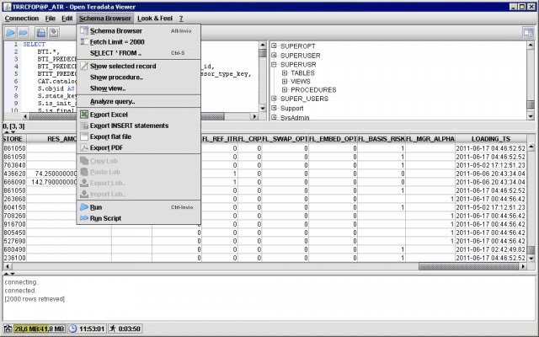Expand the SUPEROPT tree node
This screenshot has height=337, width=539.
pos(274,45)
